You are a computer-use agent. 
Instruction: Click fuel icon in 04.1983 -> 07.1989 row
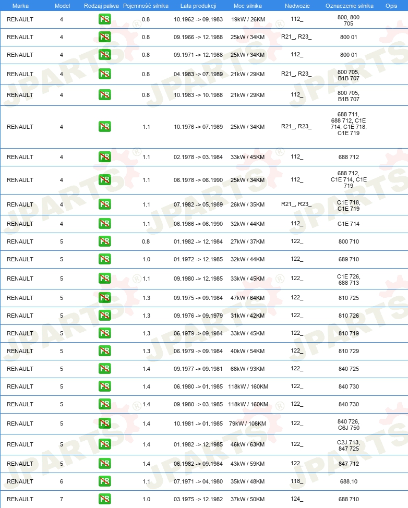[x=105, y=74]
